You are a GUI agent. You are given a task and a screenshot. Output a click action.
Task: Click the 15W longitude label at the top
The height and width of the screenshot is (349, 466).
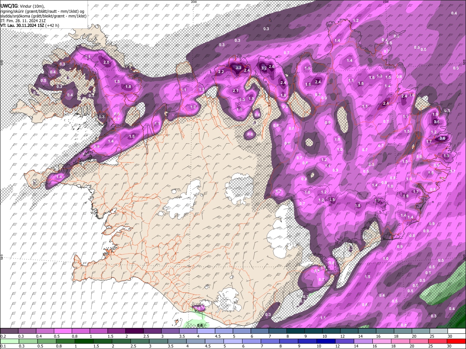click(x=386, y=2)
